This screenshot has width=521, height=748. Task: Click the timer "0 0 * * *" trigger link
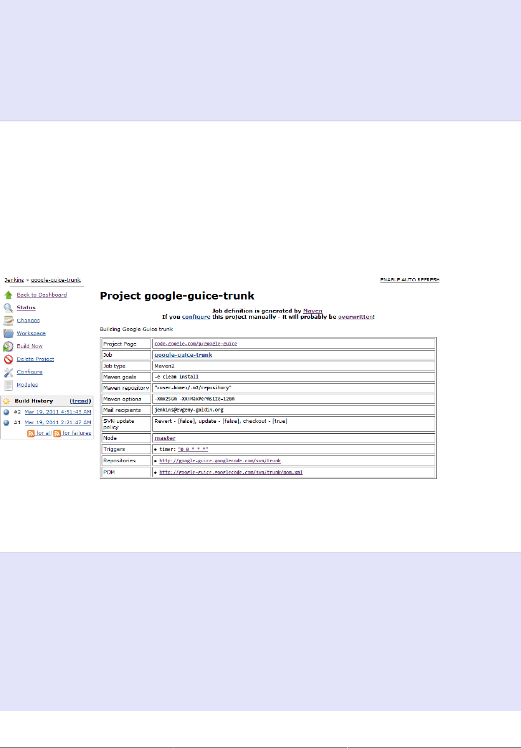click(x=193, y=450)
